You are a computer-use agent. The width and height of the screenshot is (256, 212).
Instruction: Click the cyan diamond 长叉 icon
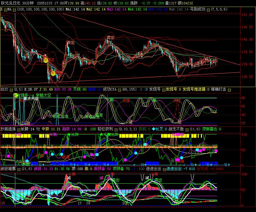153,129
